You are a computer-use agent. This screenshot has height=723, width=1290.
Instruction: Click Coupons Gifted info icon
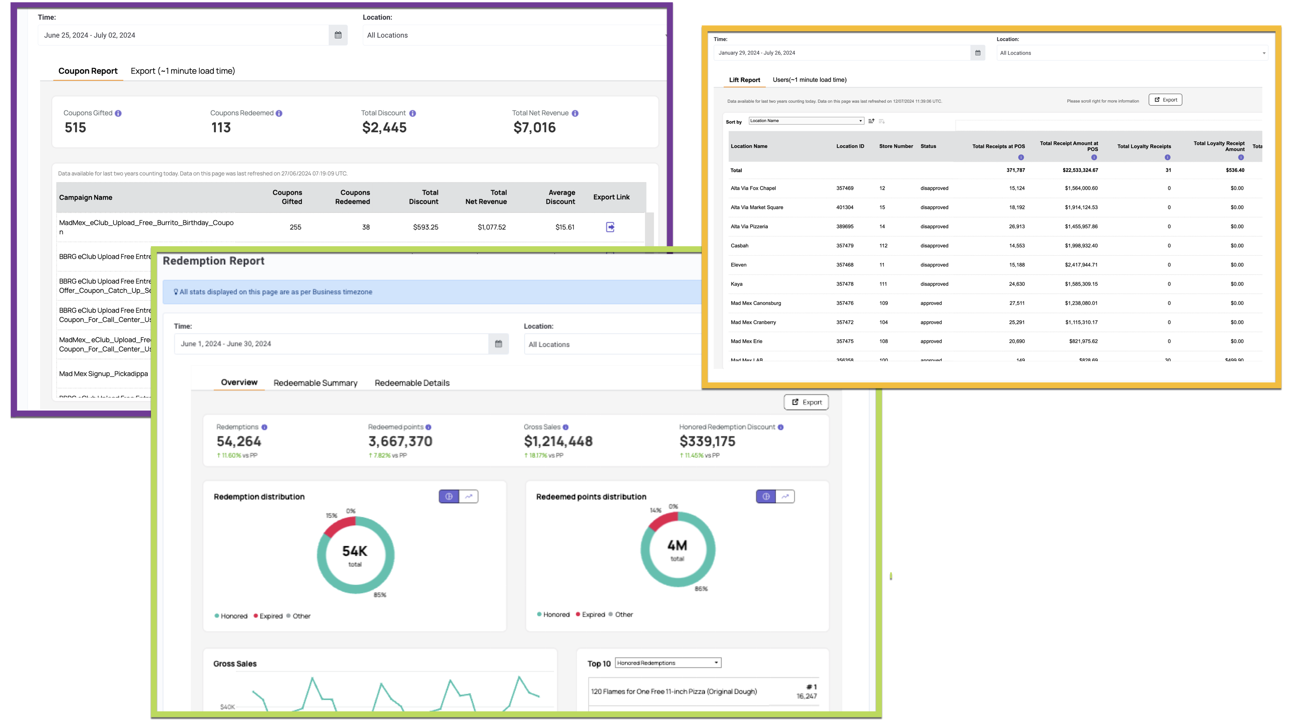[118, 114]
